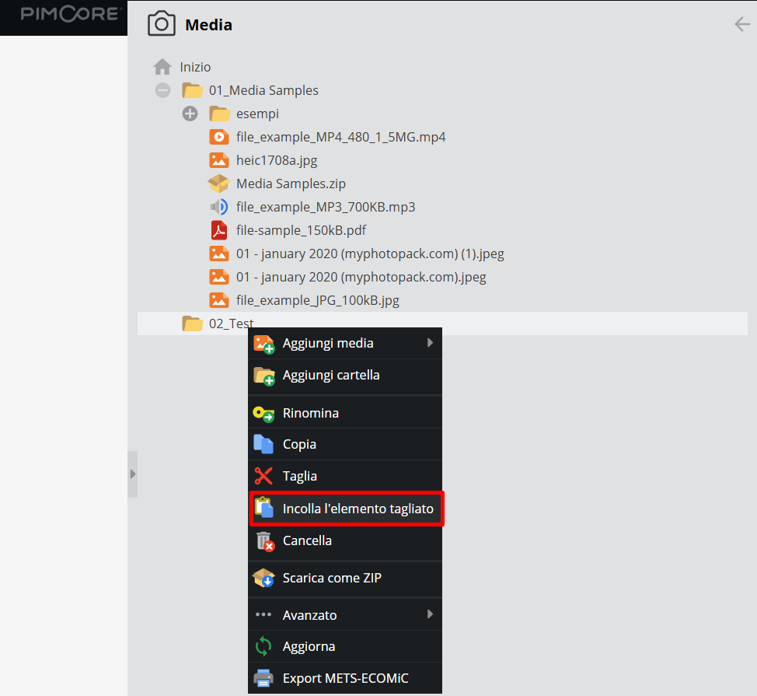Click the back arrow at top right
Screen dimensions: 757x696
741,24
